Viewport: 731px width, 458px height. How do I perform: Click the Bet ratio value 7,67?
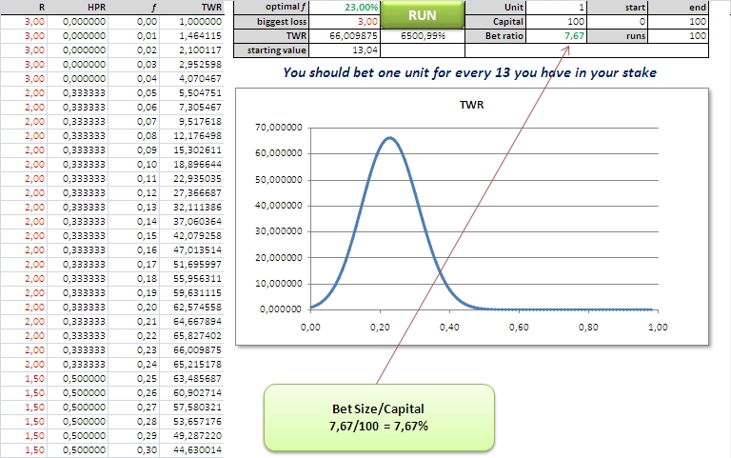tap(562, 34)
